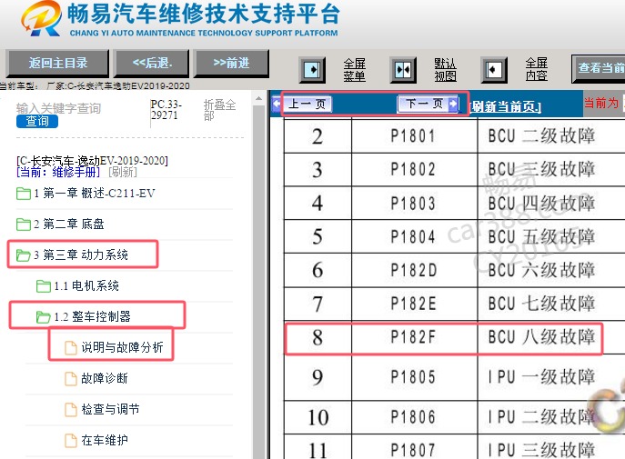
Task: Collapse chapter 3 动力系统 folder icon
Action: pos(23,254)
